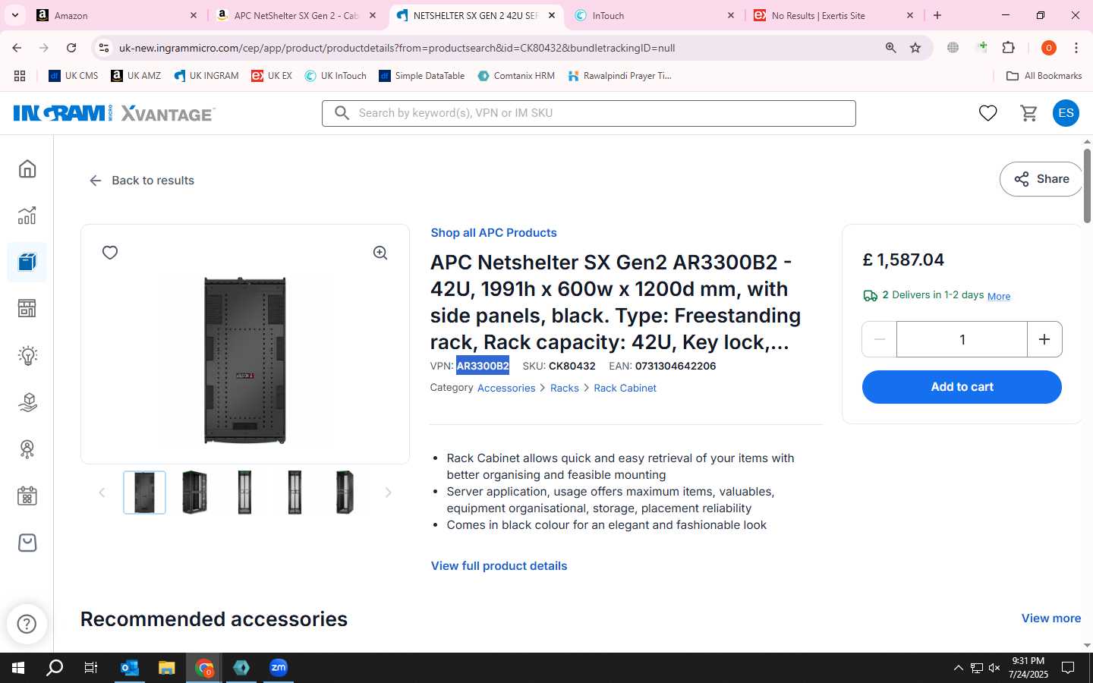Image resolution: width=1093 pixels, height=683 pixels.
Task: Open View full product details link
Action: coord(499,566)
